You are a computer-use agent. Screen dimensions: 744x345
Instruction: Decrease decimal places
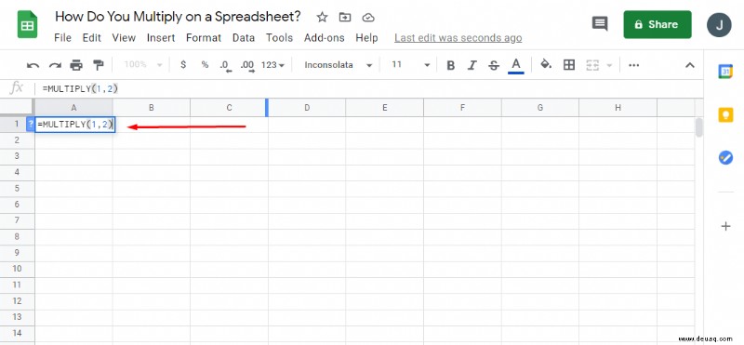pos(225,65)
